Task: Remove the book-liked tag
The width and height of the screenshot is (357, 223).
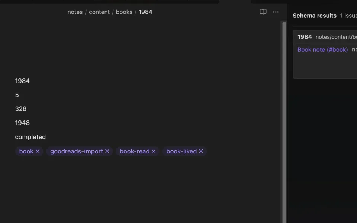Action: point(201,151)
